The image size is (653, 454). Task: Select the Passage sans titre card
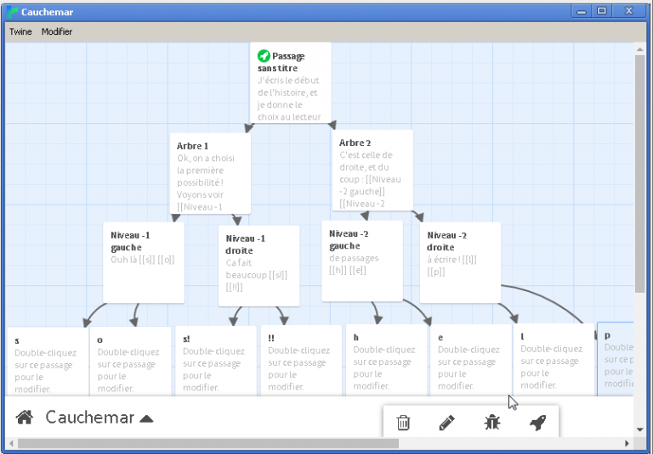(290, 82)
